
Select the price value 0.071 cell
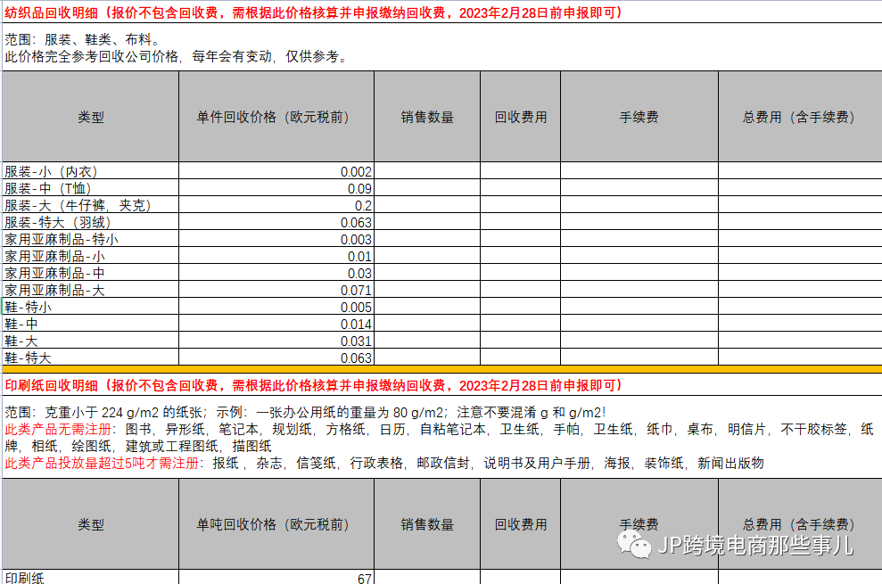tap(276, 289)
